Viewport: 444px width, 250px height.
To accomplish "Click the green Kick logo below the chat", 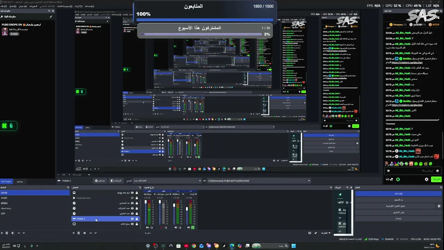I will point(398,179).
